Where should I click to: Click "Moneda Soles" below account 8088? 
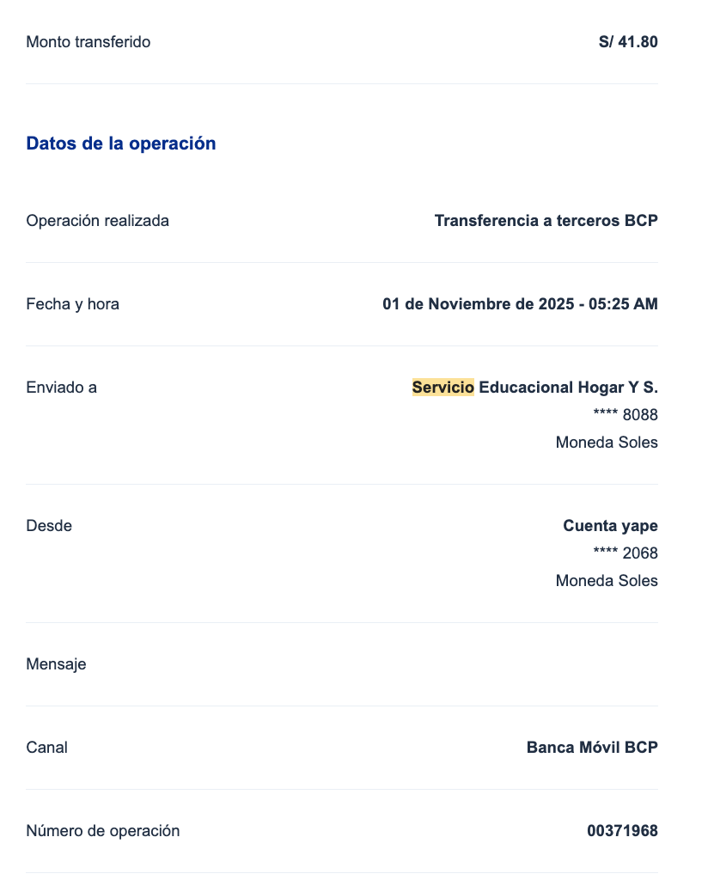click(x=607, y=443)
